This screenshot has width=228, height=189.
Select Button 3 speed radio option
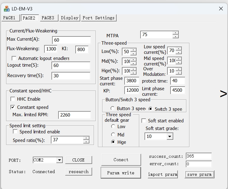pos(112,108)
